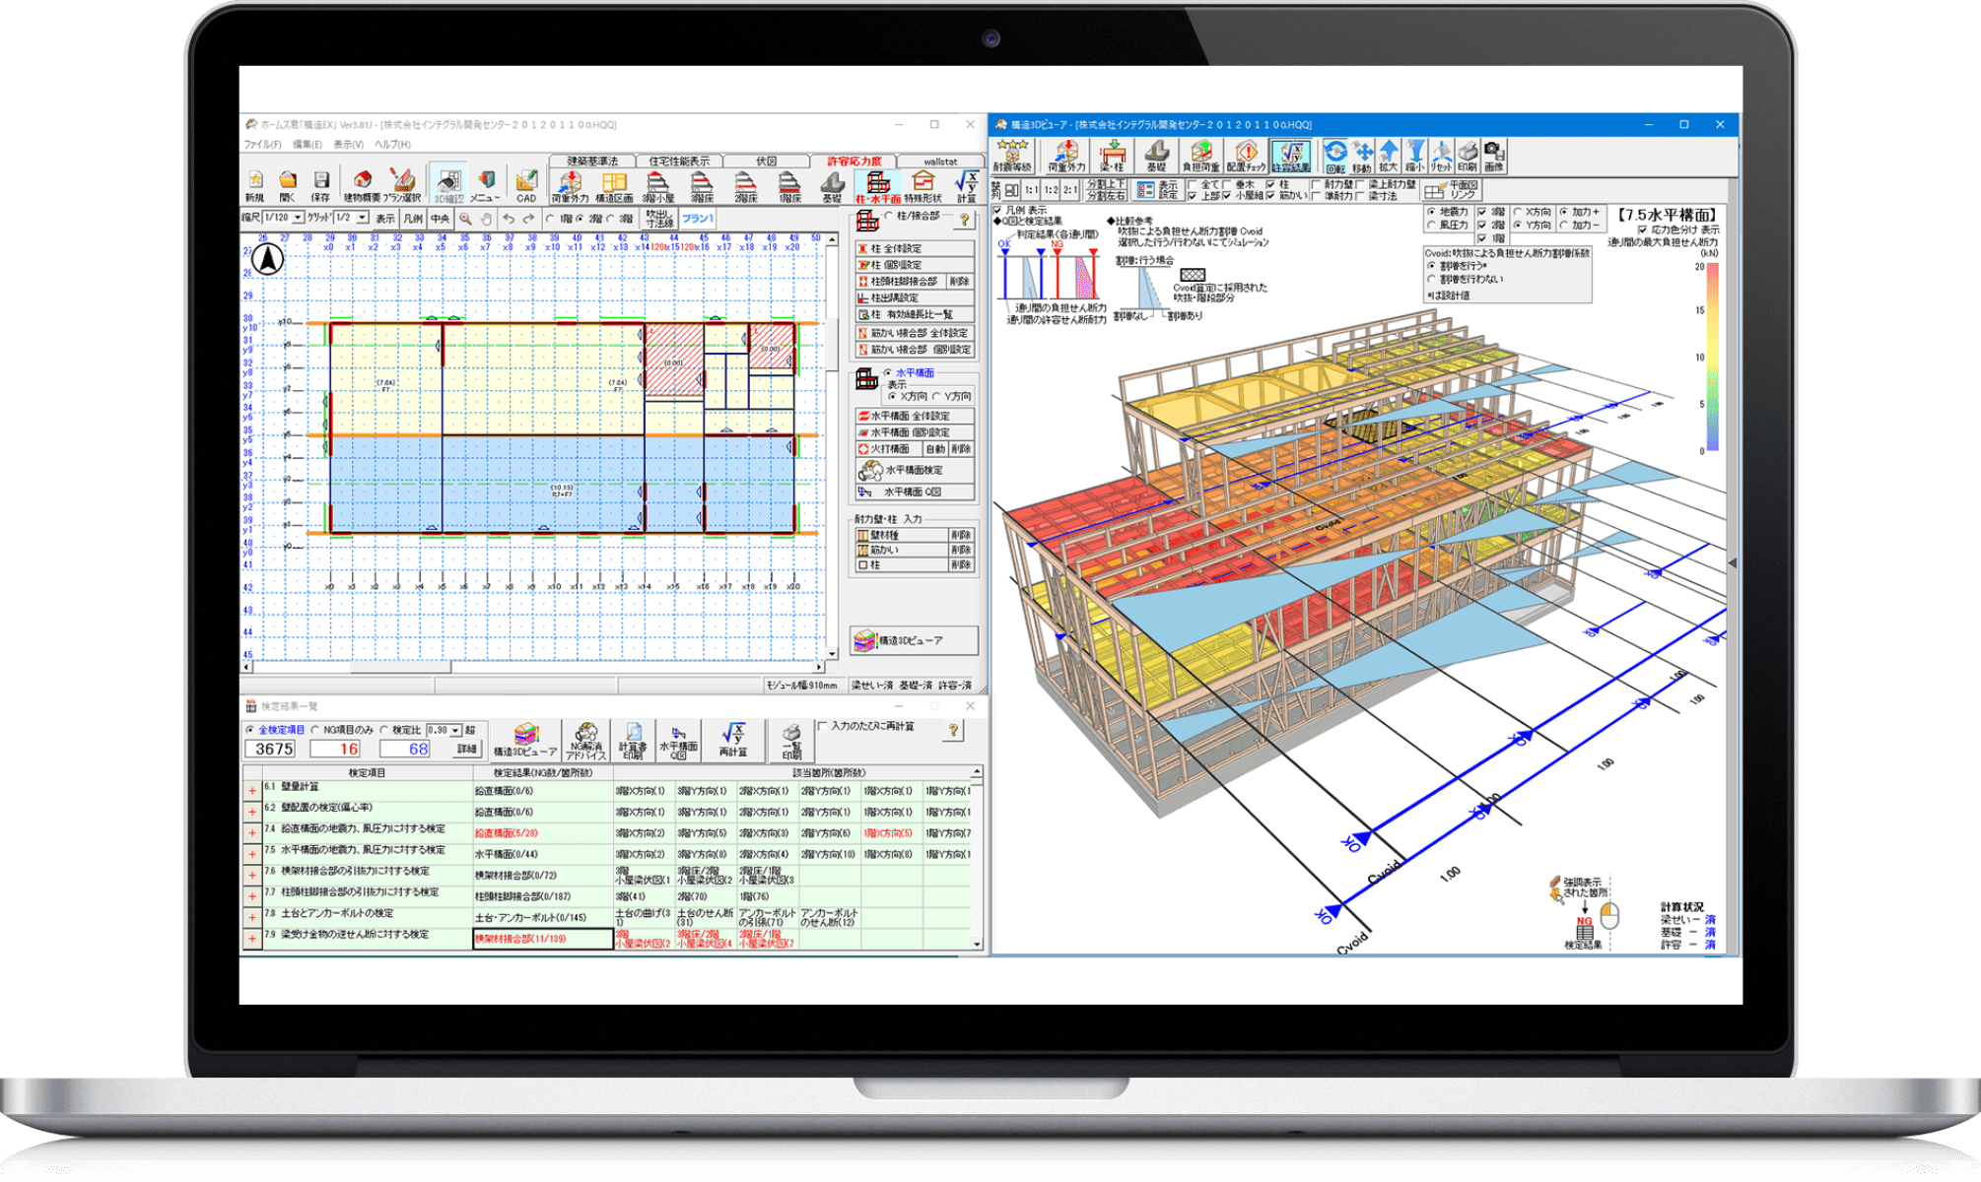The image size is (1981, 1182).
Task: Click the 詳細 button in results panel
Action: coord(465,750)
